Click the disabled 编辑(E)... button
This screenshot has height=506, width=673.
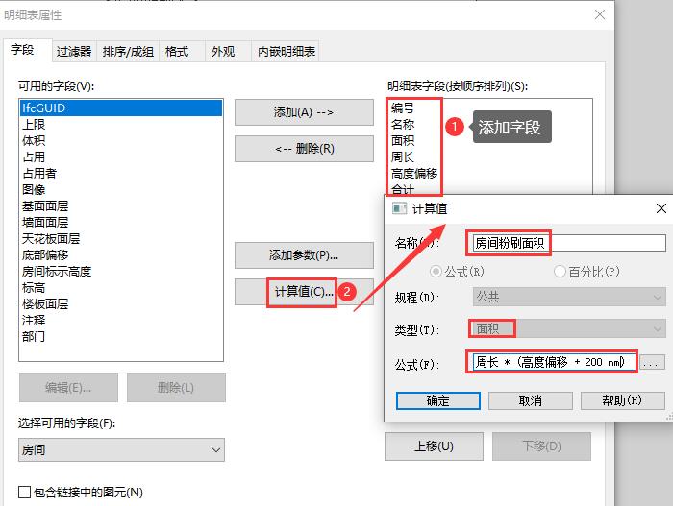point(68,388)
